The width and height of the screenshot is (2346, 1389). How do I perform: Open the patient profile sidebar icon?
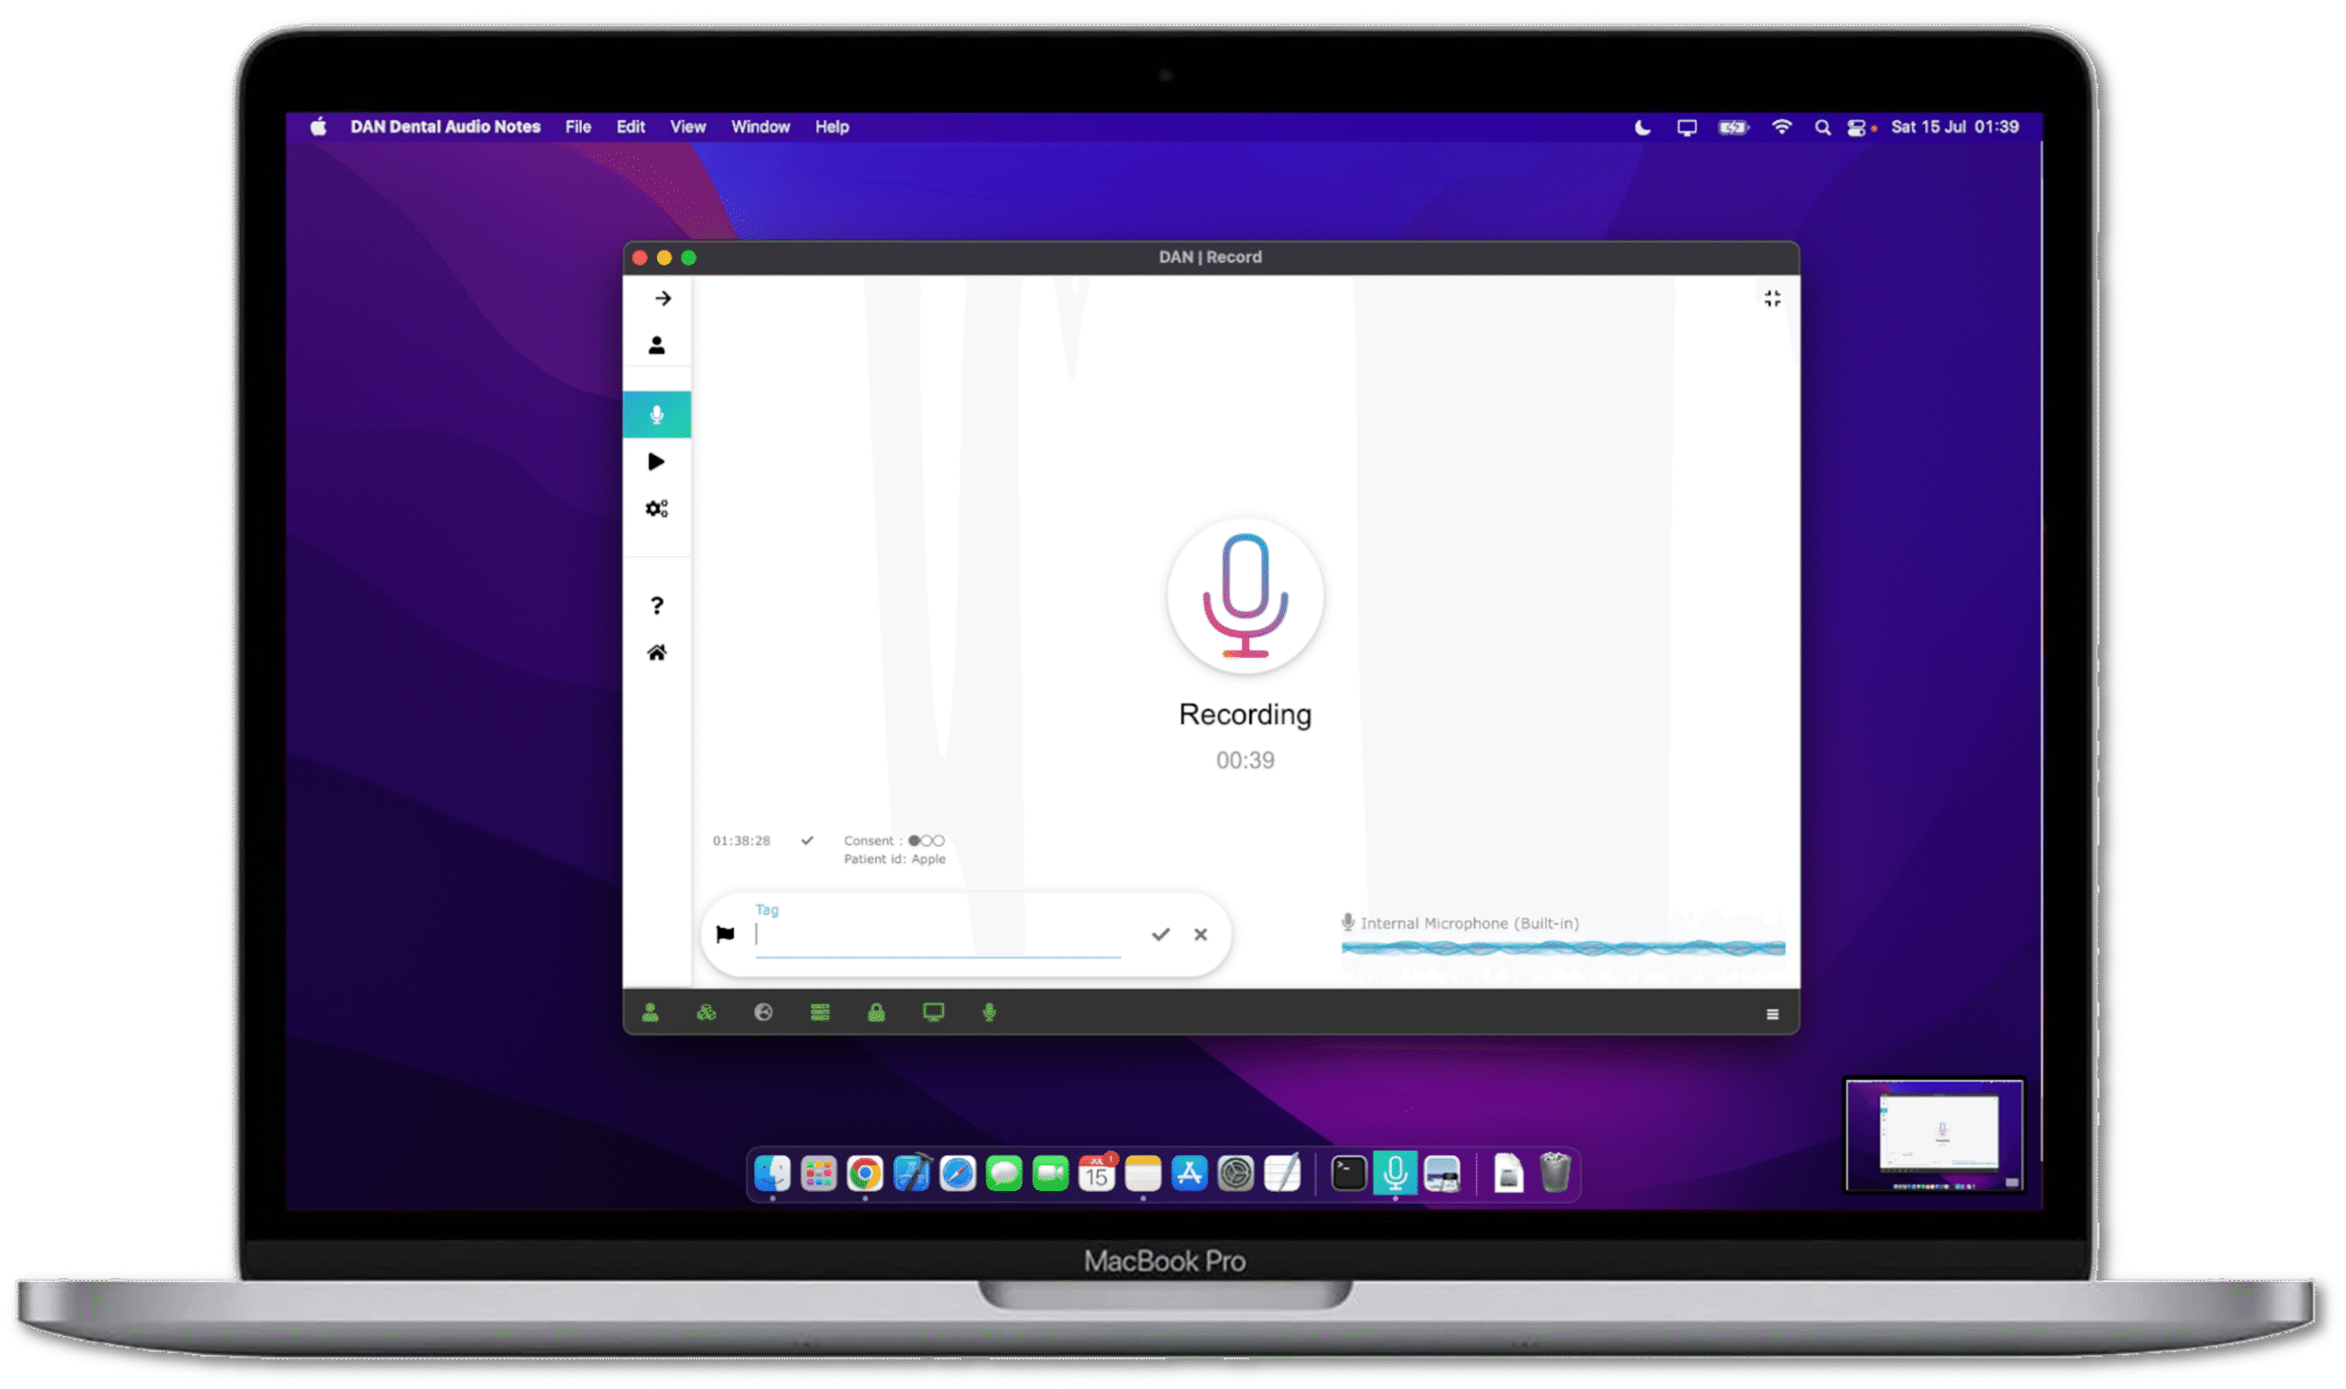pyautogui.click(x=656, y=345)
